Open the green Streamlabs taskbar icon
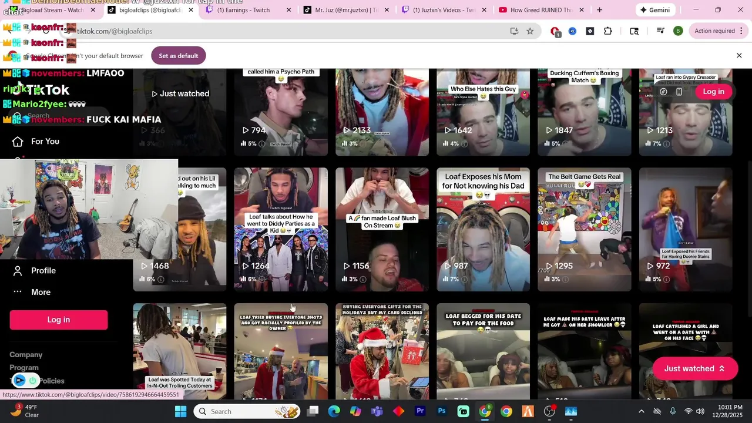Viewport: 752px width, 423px height. point(464,411)
